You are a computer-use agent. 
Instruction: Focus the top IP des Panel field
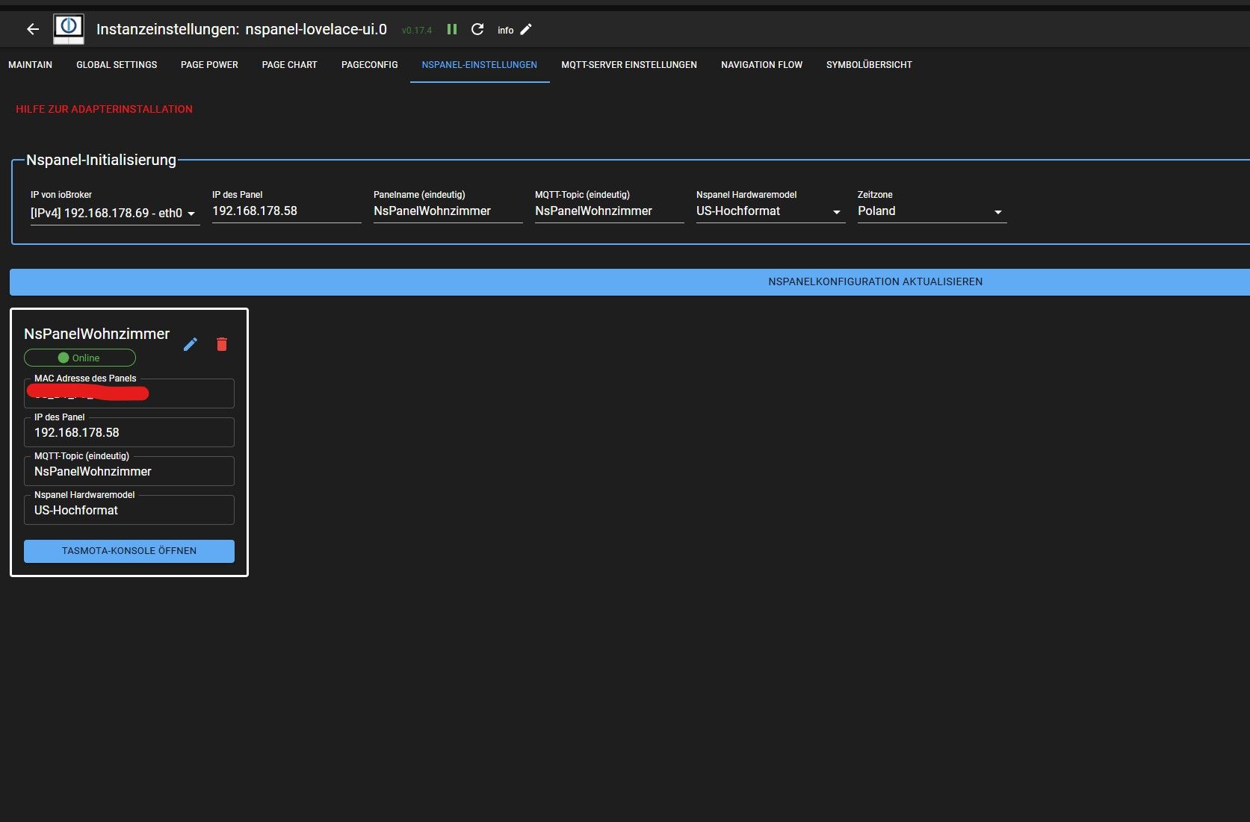tap(285, 211)
